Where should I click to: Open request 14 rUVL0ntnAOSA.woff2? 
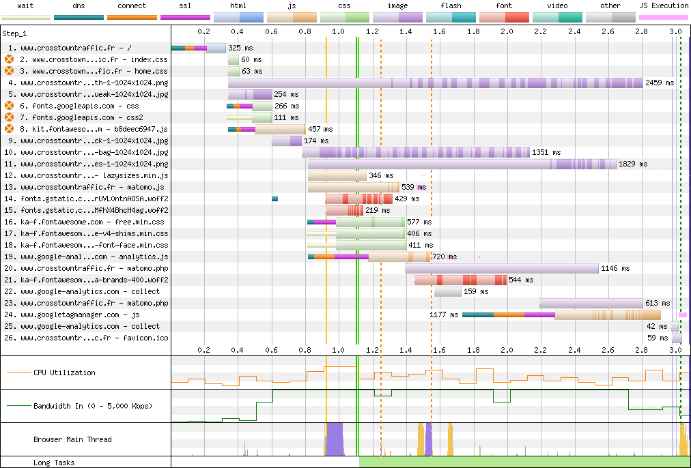tap(85, 199)
